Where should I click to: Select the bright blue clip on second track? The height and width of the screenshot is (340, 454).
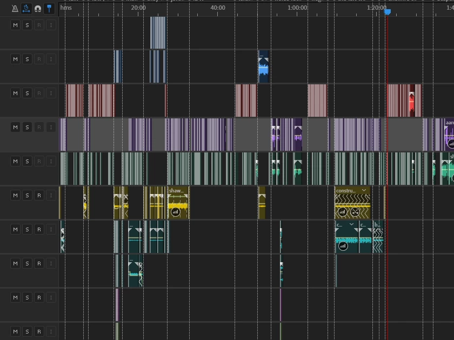tap(263, 67)
